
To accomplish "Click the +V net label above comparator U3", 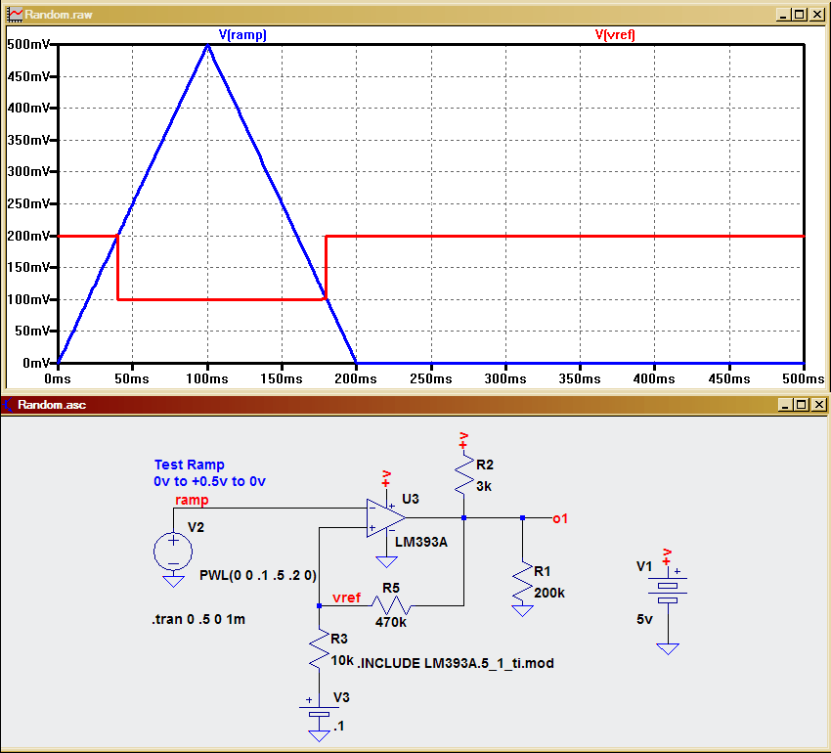I will tap(386, 479).
